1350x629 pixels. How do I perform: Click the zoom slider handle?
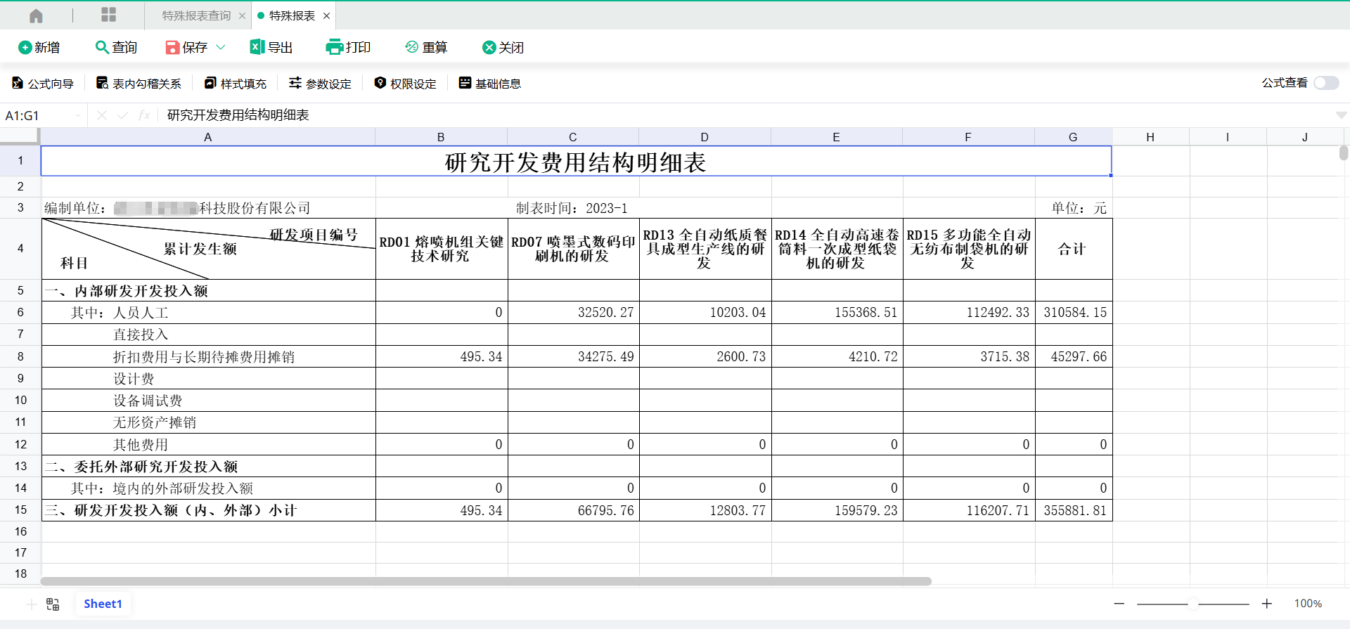(1193, 604)
